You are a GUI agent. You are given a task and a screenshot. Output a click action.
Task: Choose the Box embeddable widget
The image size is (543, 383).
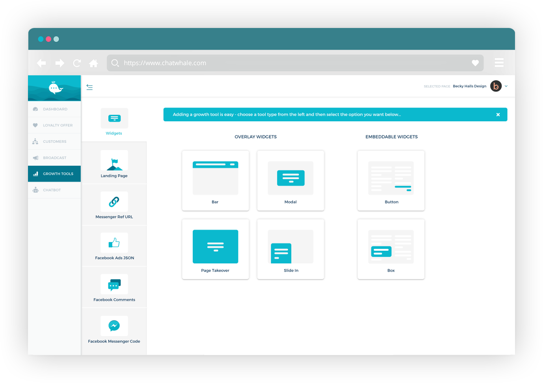click(391, 249)
